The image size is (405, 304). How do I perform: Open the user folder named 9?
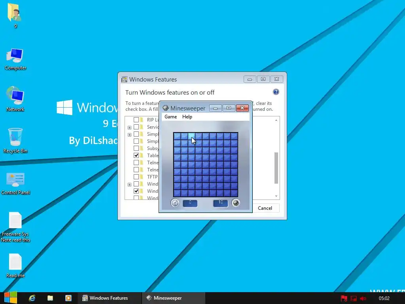(x=15, y=15)
